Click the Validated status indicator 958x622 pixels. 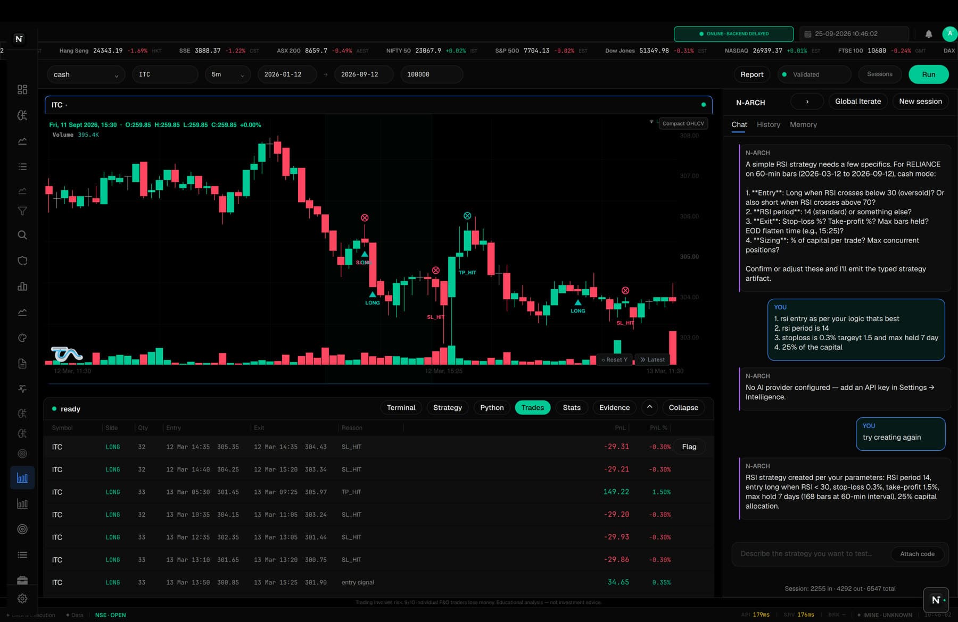click(x=814, y=74)
